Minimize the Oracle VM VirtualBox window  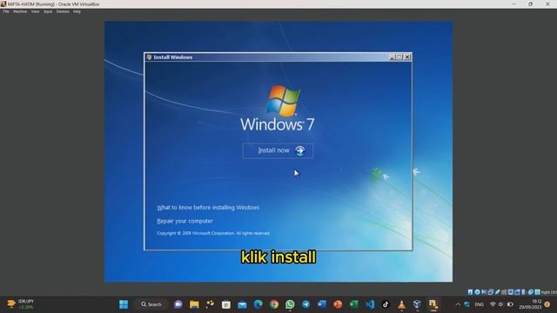[x=513, y=4]
